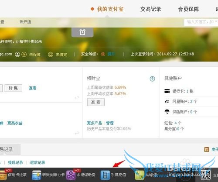Viewport: 218px width, 182px height.
Task: Click the 未保障 shield icon
Action: 24,55
